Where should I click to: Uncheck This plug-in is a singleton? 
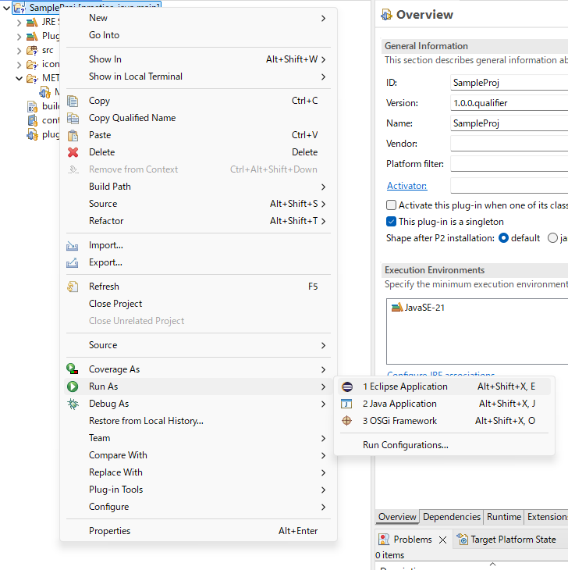[x=391, y=222]
